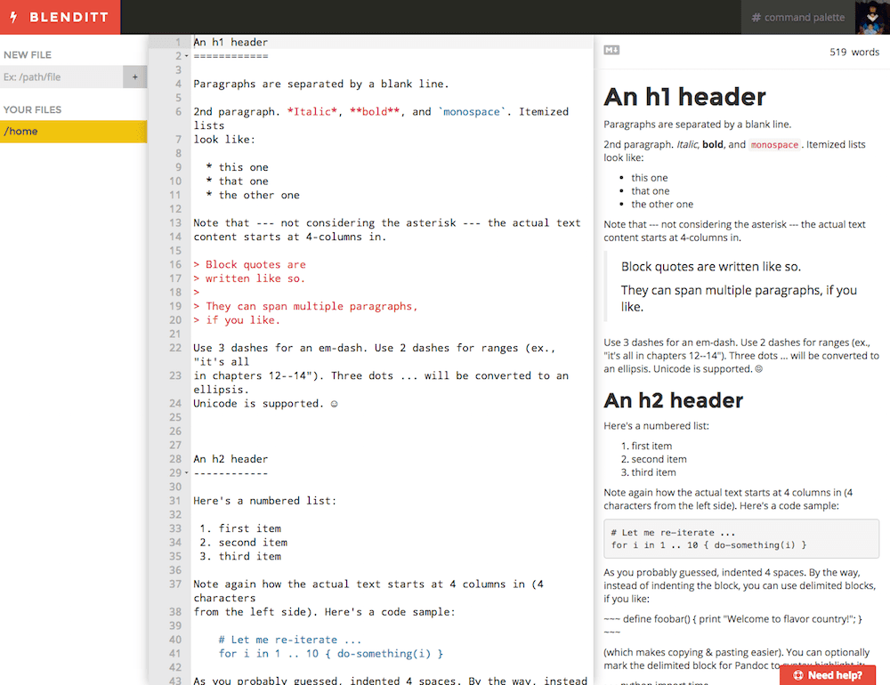Click 'An h1 header' heading in preview
Image resolution: width=890 pixels, height=685 pixels.
684,97
